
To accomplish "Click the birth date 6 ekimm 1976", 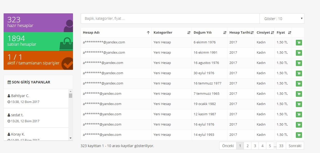I will click(205, 42).
